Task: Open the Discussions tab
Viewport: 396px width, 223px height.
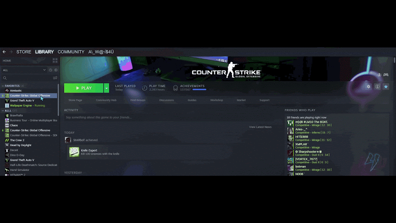Action: click(166, 100)
